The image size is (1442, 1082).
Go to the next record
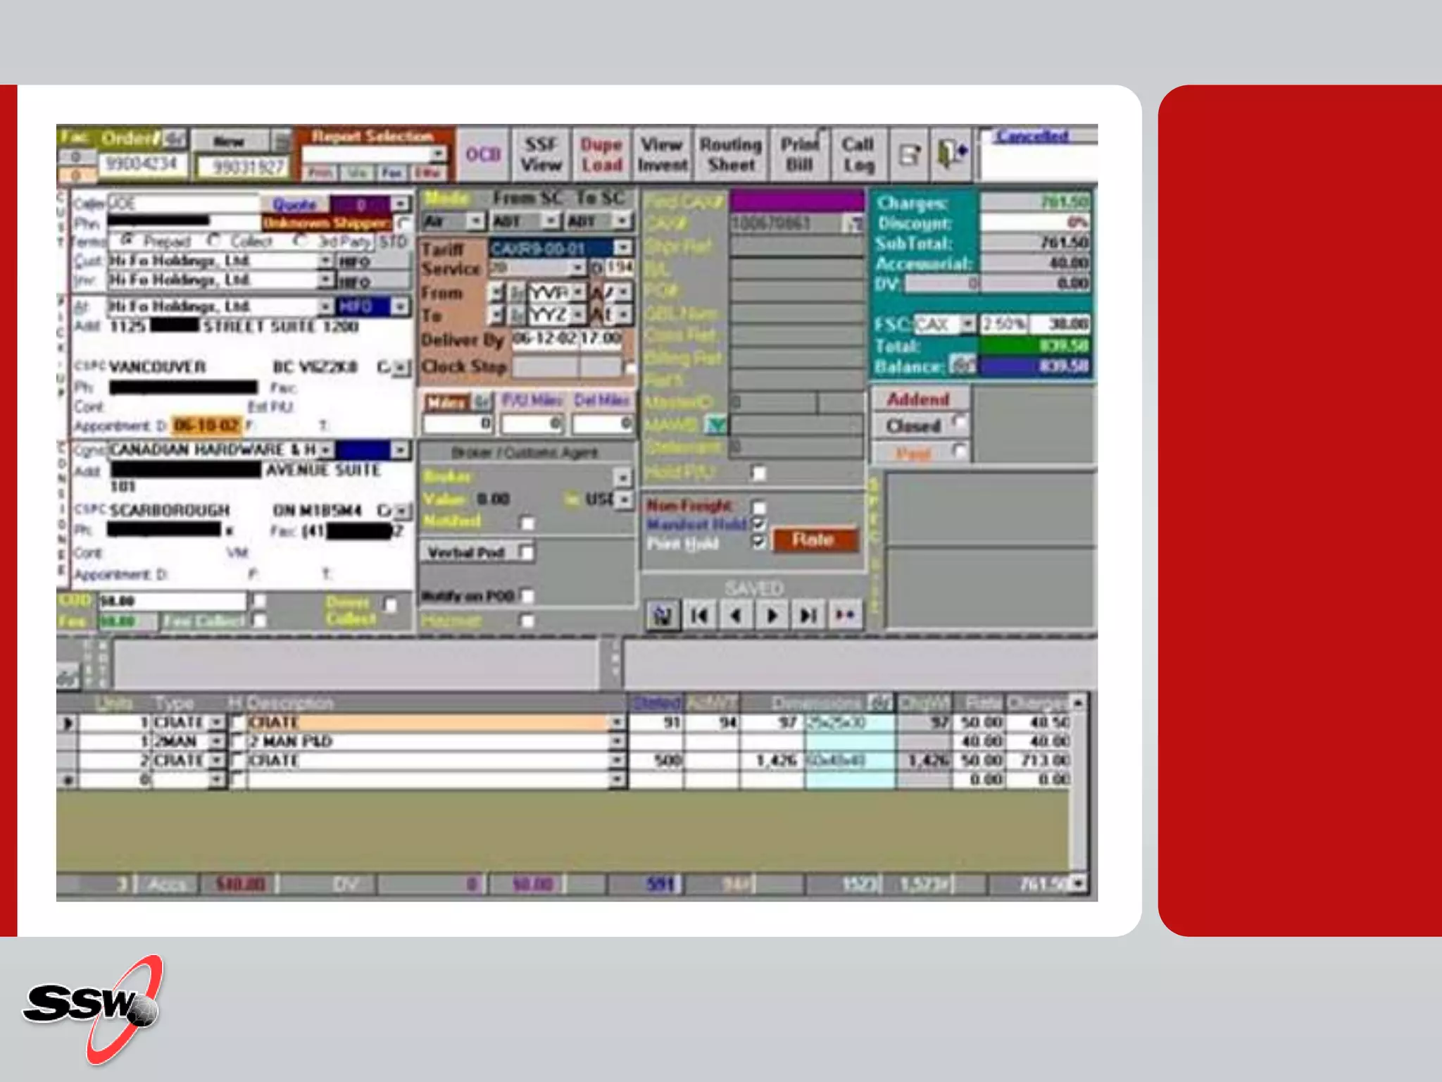772,616
